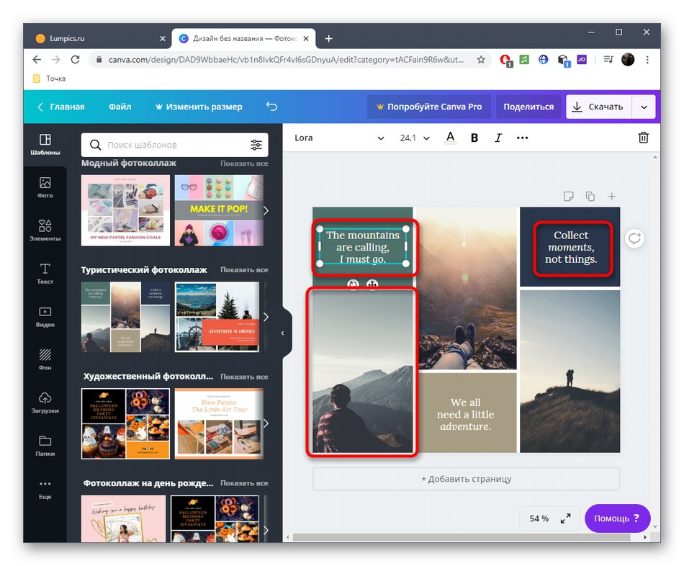Select the My New Pastel Fashion Goals template
Image resolution: width=684 pixels, height=566 pixels.
click(125, 210)
